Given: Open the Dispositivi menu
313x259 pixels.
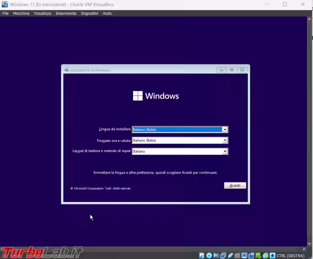Looking at the screenshot, I should coord(89,13).
